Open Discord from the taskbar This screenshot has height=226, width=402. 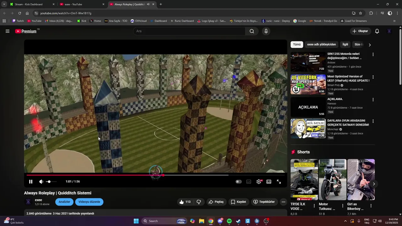click(220, 221)
